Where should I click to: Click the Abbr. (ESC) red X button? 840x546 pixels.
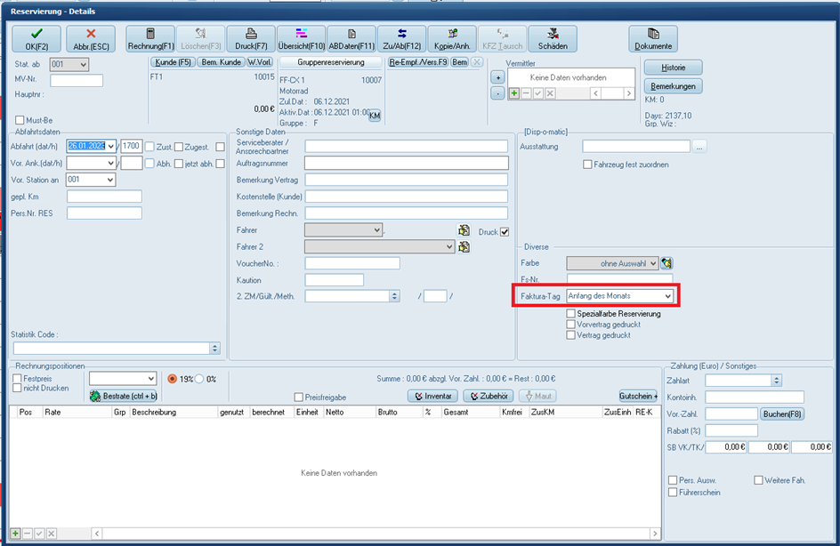pos(91,38)
